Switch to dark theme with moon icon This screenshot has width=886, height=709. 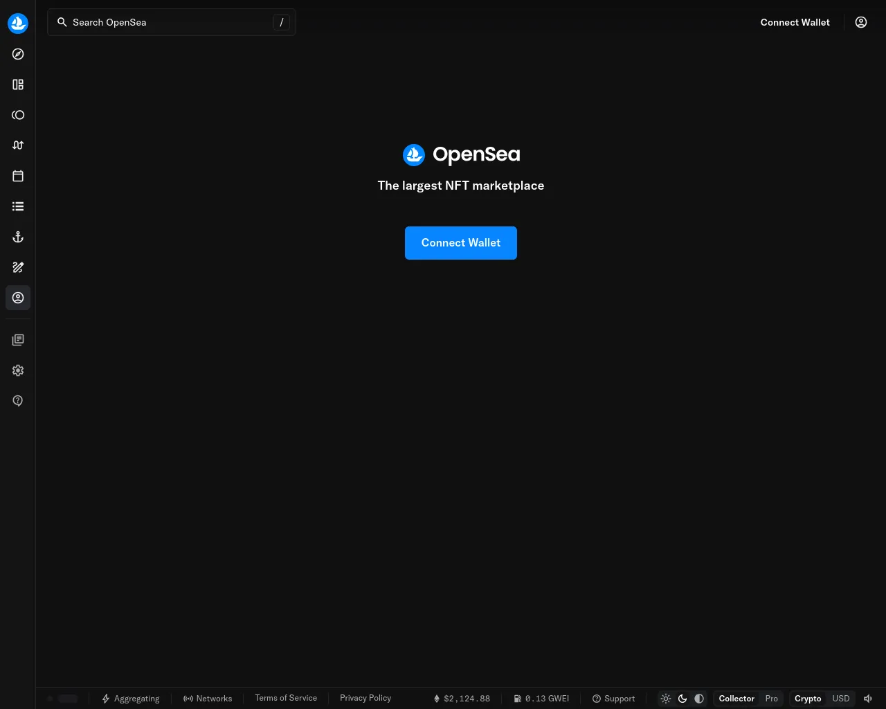point(682,699)
